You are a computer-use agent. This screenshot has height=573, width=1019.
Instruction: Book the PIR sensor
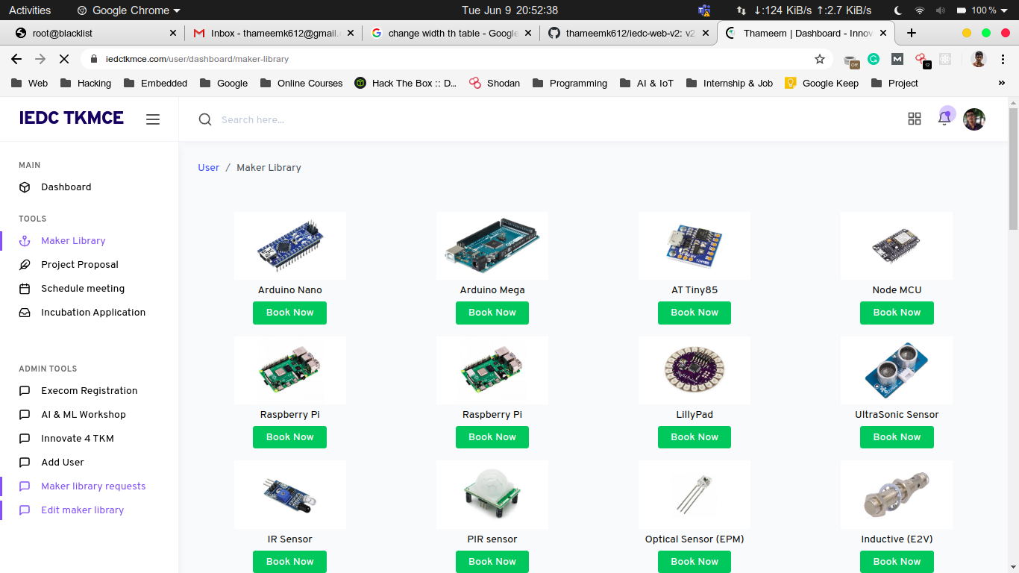pos(492,562)
